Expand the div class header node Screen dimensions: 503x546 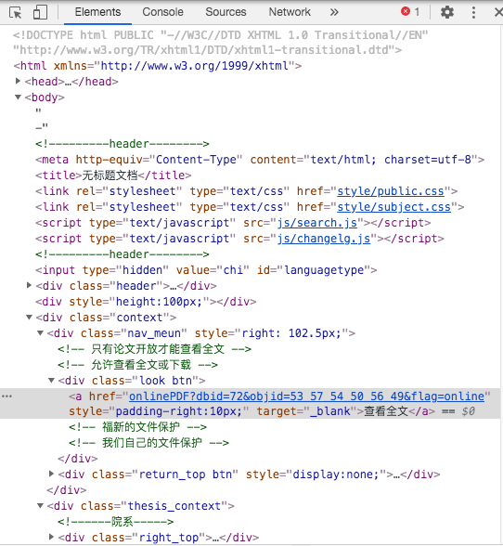(x=30, y=286)
